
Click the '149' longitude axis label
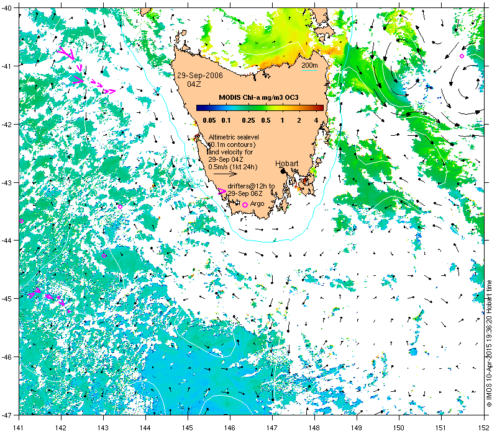click(357, 428)
